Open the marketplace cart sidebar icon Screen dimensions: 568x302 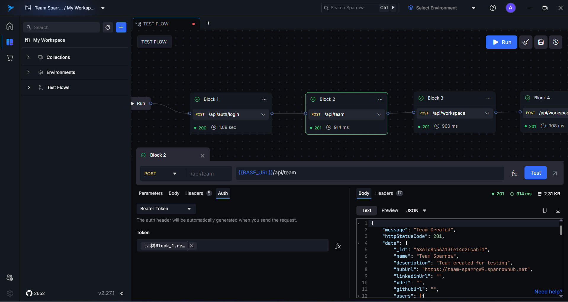(10, 58)
